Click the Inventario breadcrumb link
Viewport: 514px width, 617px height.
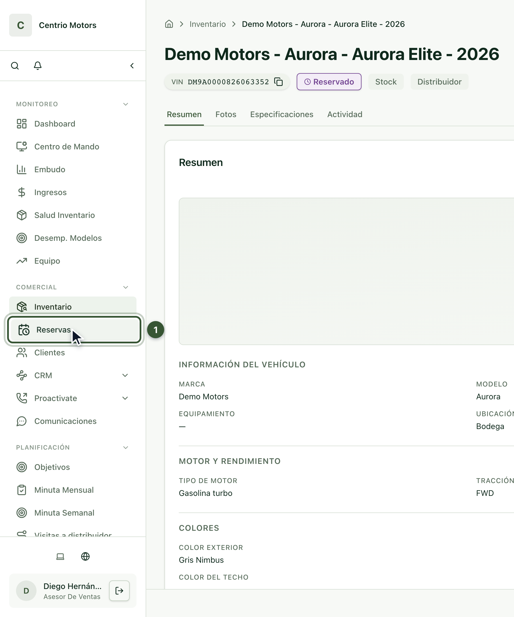(x=208, y=24)
